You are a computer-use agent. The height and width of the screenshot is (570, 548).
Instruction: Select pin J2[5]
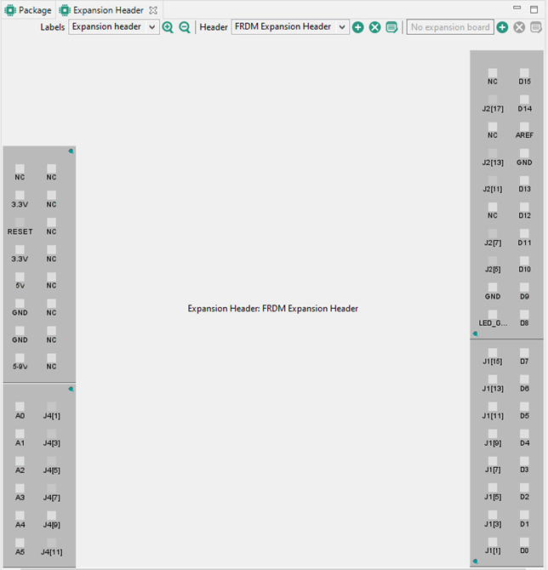493,260
